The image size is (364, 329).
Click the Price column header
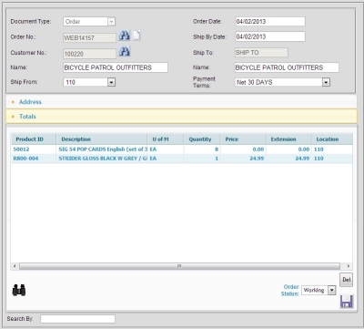point(243,139)
